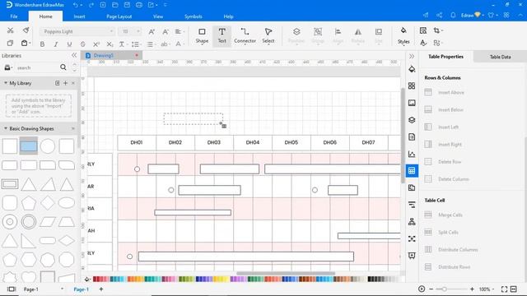Click Delete Row button
The width and height of the screenshot is (527, 296).
(x=443, y=162)
